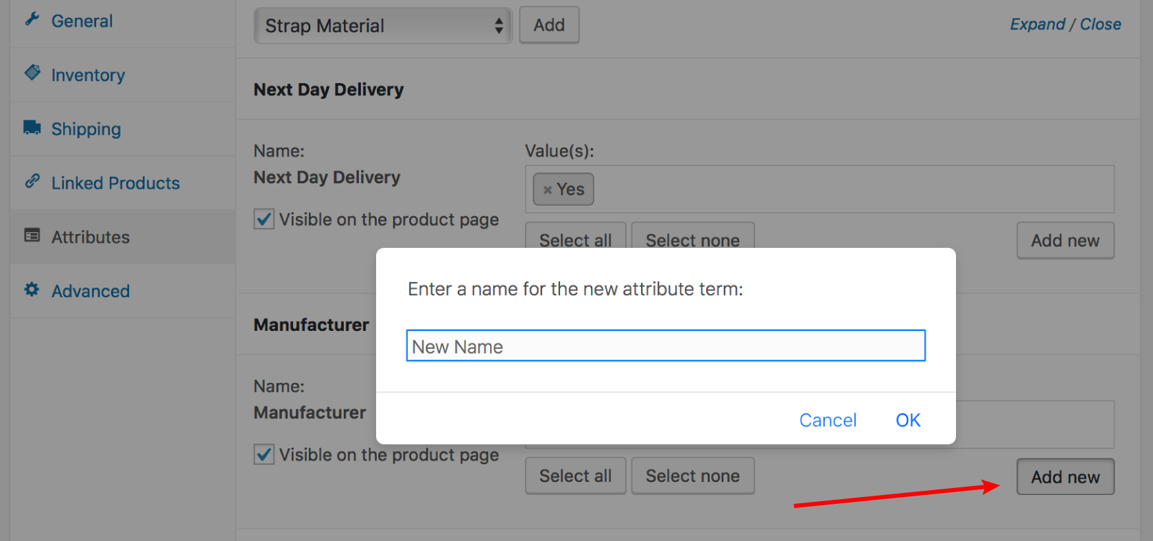Click Add new for Next Day Delivery
Screen dimensions: 1153x541
coord(1065,240)
